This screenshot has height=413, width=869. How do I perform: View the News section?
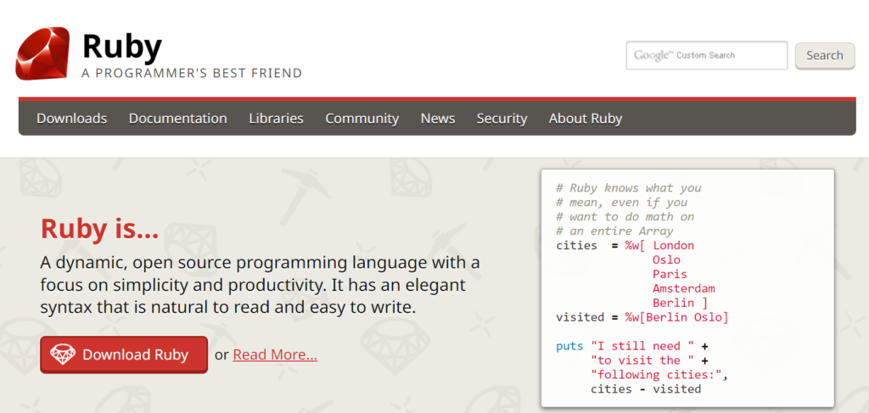[x=438, y=119]
